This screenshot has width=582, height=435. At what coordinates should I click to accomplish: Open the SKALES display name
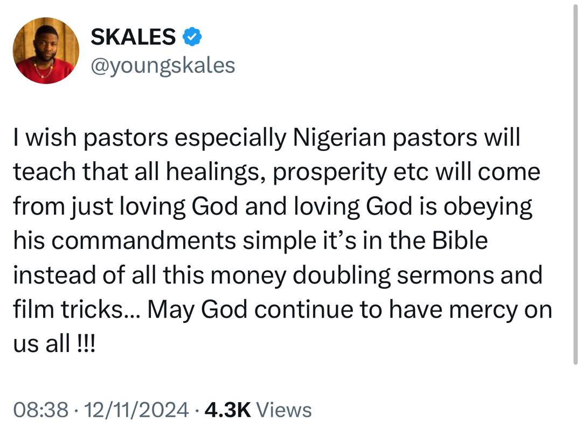click(133, 37)
